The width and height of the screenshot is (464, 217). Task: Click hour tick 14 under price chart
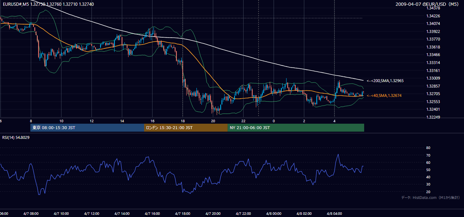(x=122, y=121)
